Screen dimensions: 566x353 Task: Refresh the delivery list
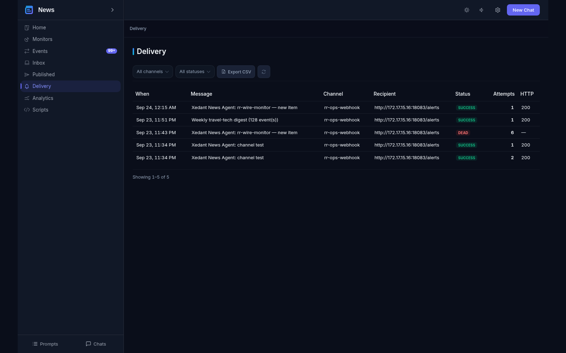click(264, 72)
